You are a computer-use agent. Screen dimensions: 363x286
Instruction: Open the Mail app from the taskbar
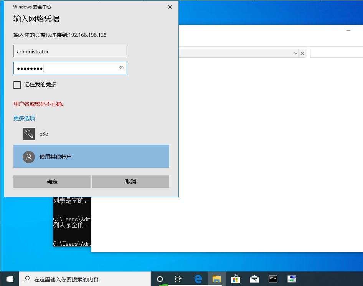click(x=254, y=279)
